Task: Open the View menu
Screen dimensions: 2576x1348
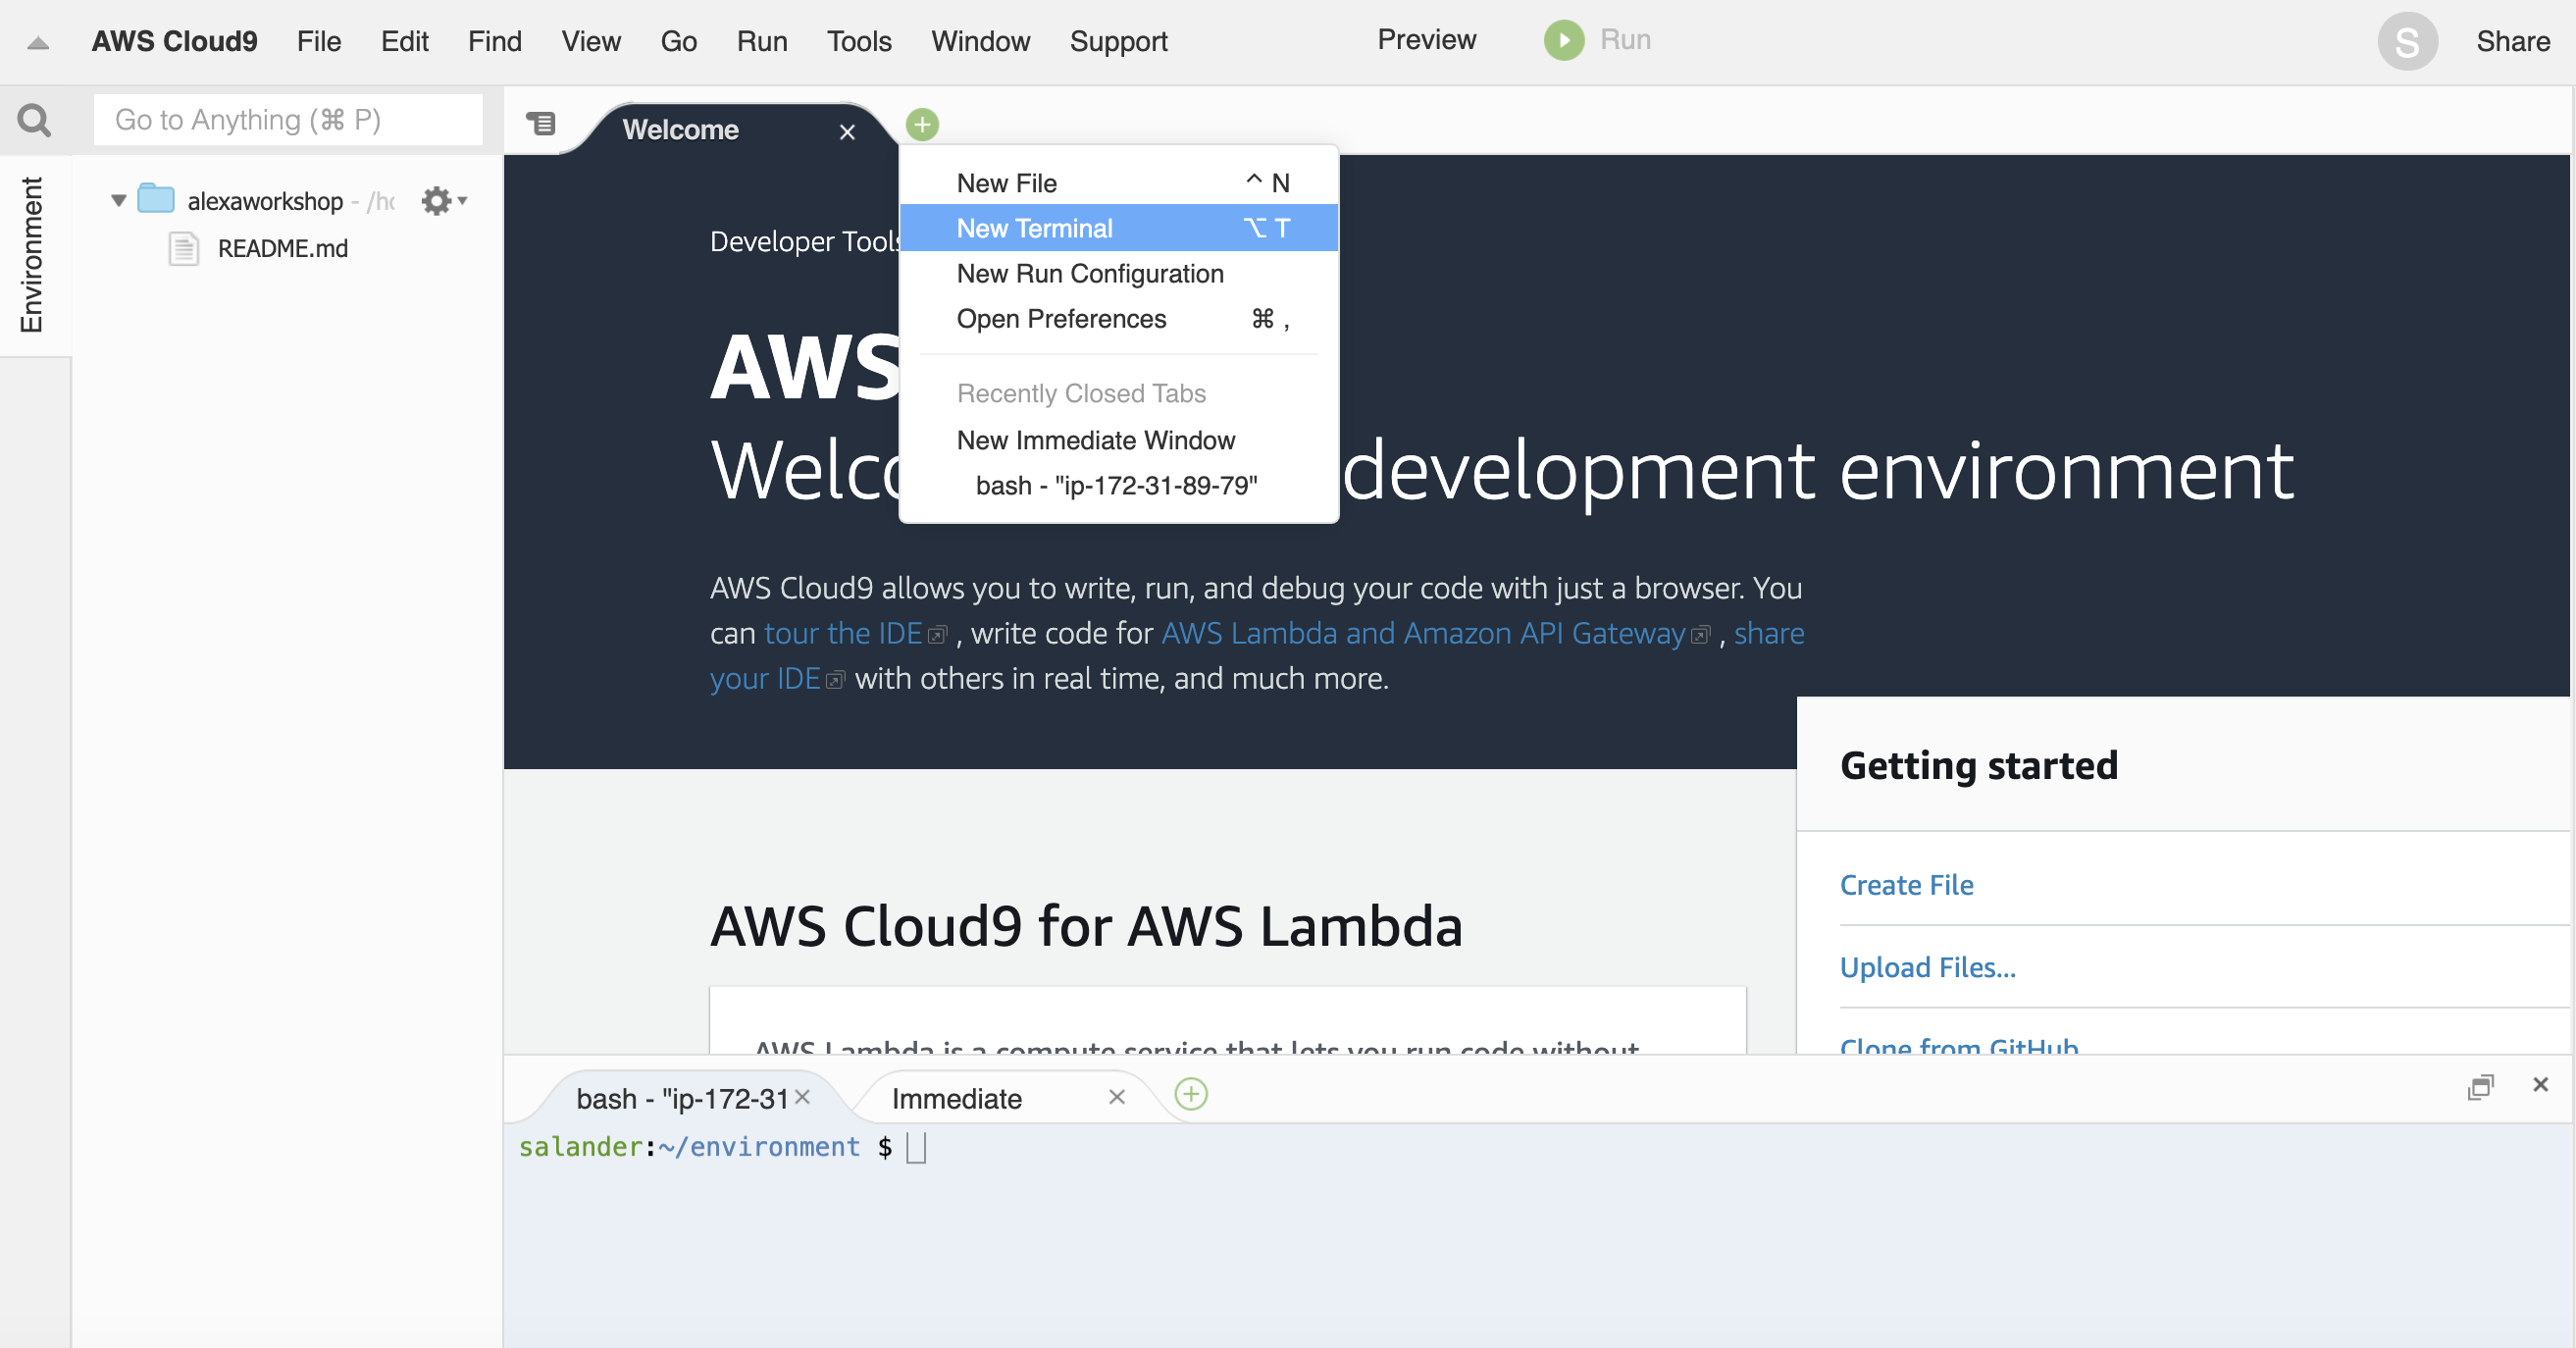Action: [591, 41]
